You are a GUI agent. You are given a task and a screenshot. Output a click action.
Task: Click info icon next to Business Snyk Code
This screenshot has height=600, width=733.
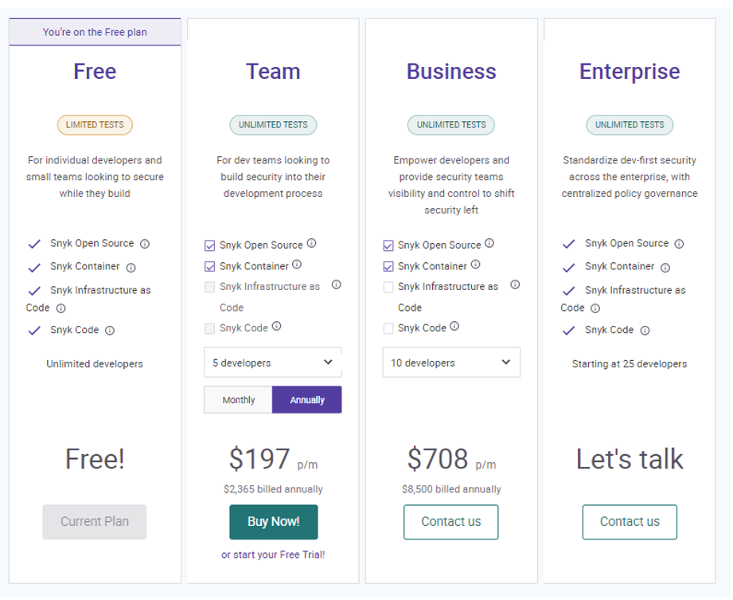tap(454, 327)
